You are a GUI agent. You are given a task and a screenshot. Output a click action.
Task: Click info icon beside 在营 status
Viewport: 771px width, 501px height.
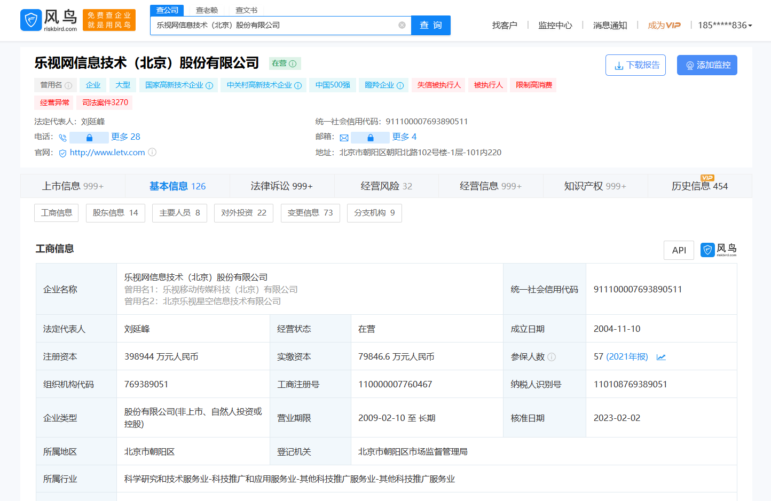[293, 63]
